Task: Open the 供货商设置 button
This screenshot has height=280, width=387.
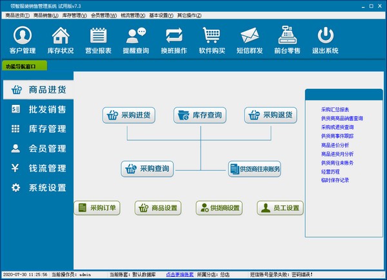Action: pos(219,208)
